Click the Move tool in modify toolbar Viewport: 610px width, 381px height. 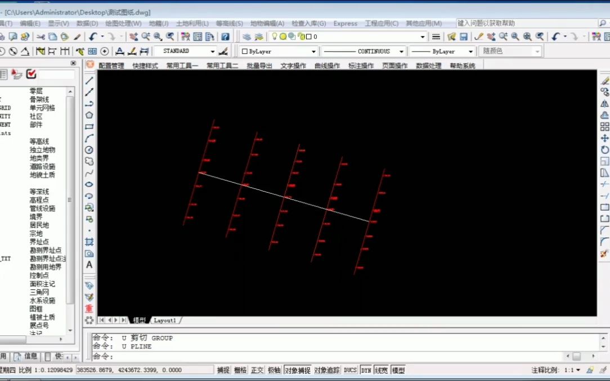604,138
